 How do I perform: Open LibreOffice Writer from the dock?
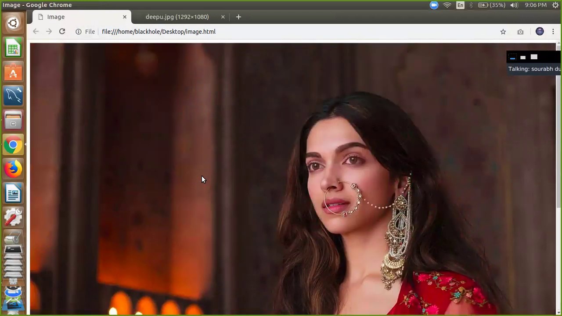[x=13, y=193]
